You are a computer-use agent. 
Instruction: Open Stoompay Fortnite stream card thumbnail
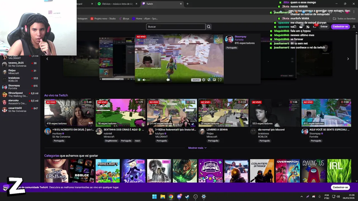[326, 113]
